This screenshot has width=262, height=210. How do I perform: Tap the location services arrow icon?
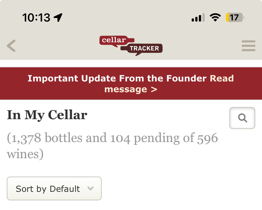pyautogui.click(x=58, y=18)
